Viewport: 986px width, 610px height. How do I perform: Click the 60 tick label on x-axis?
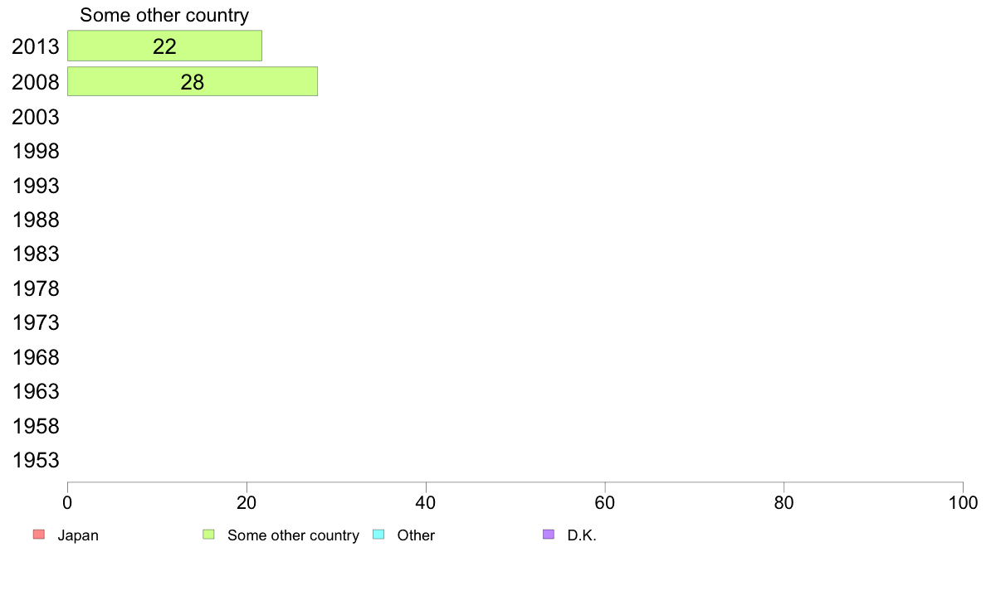(x=605, y=502)
